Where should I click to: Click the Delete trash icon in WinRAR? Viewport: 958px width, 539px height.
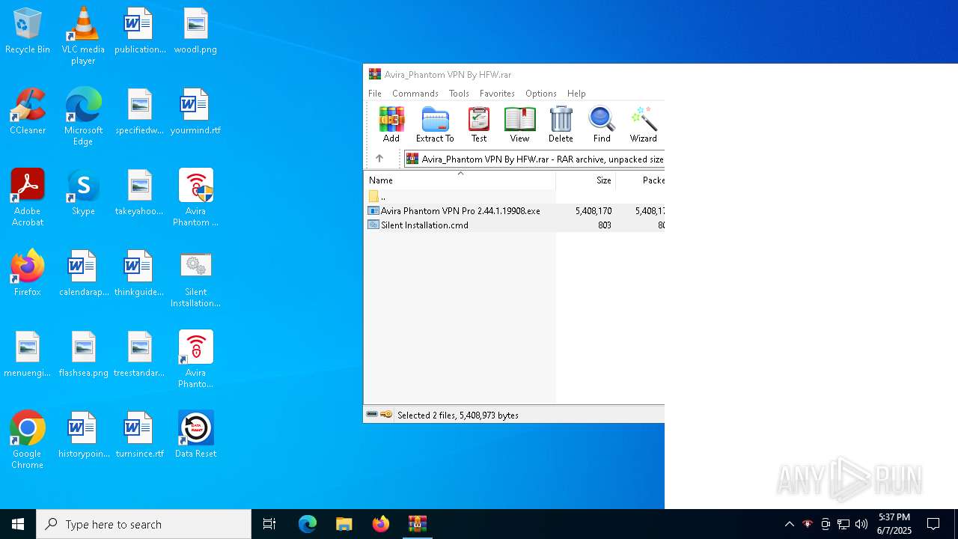pos(561,124)
